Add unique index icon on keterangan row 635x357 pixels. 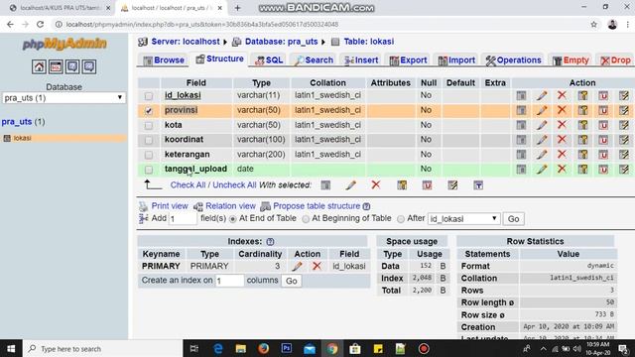(603, 155)
